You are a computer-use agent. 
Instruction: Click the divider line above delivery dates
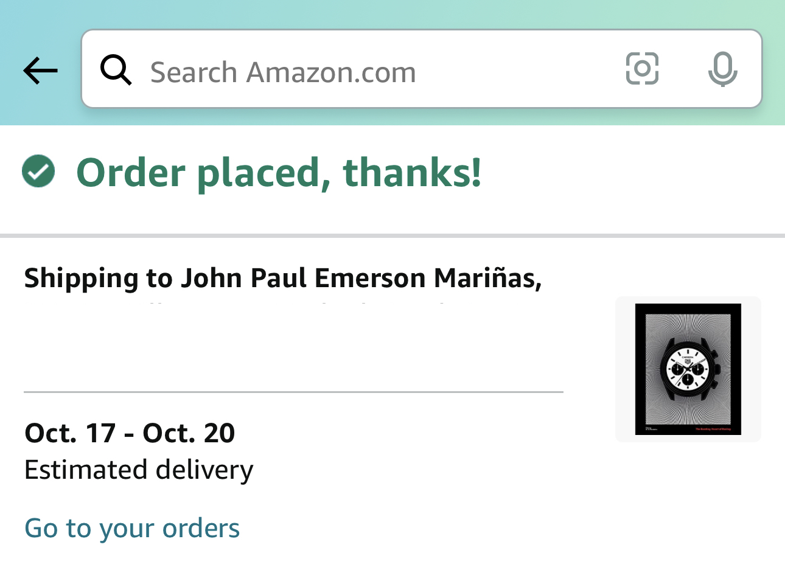point(293,392)
